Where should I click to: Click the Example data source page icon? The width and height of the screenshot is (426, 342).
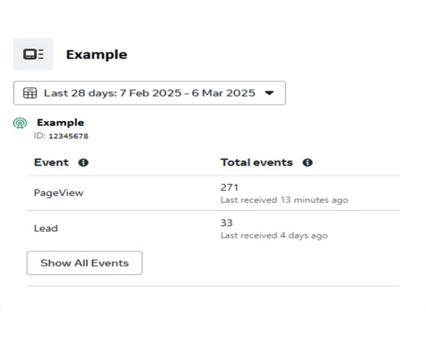33,54
